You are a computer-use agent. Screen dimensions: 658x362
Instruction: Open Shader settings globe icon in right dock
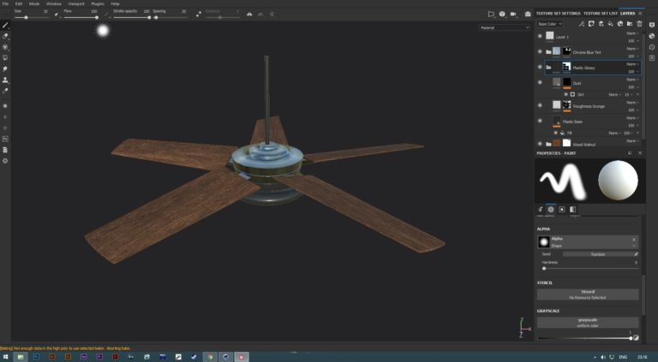pyautogui.click(x=652, y=36)
